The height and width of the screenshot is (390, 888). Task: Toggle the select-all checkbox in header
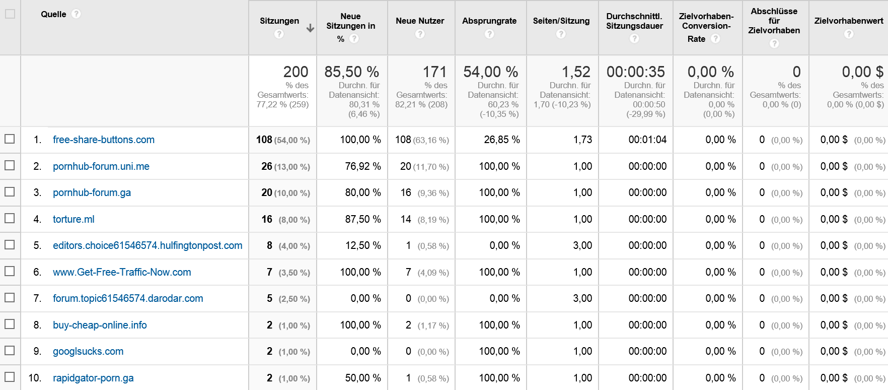click(x=10, y=14)
